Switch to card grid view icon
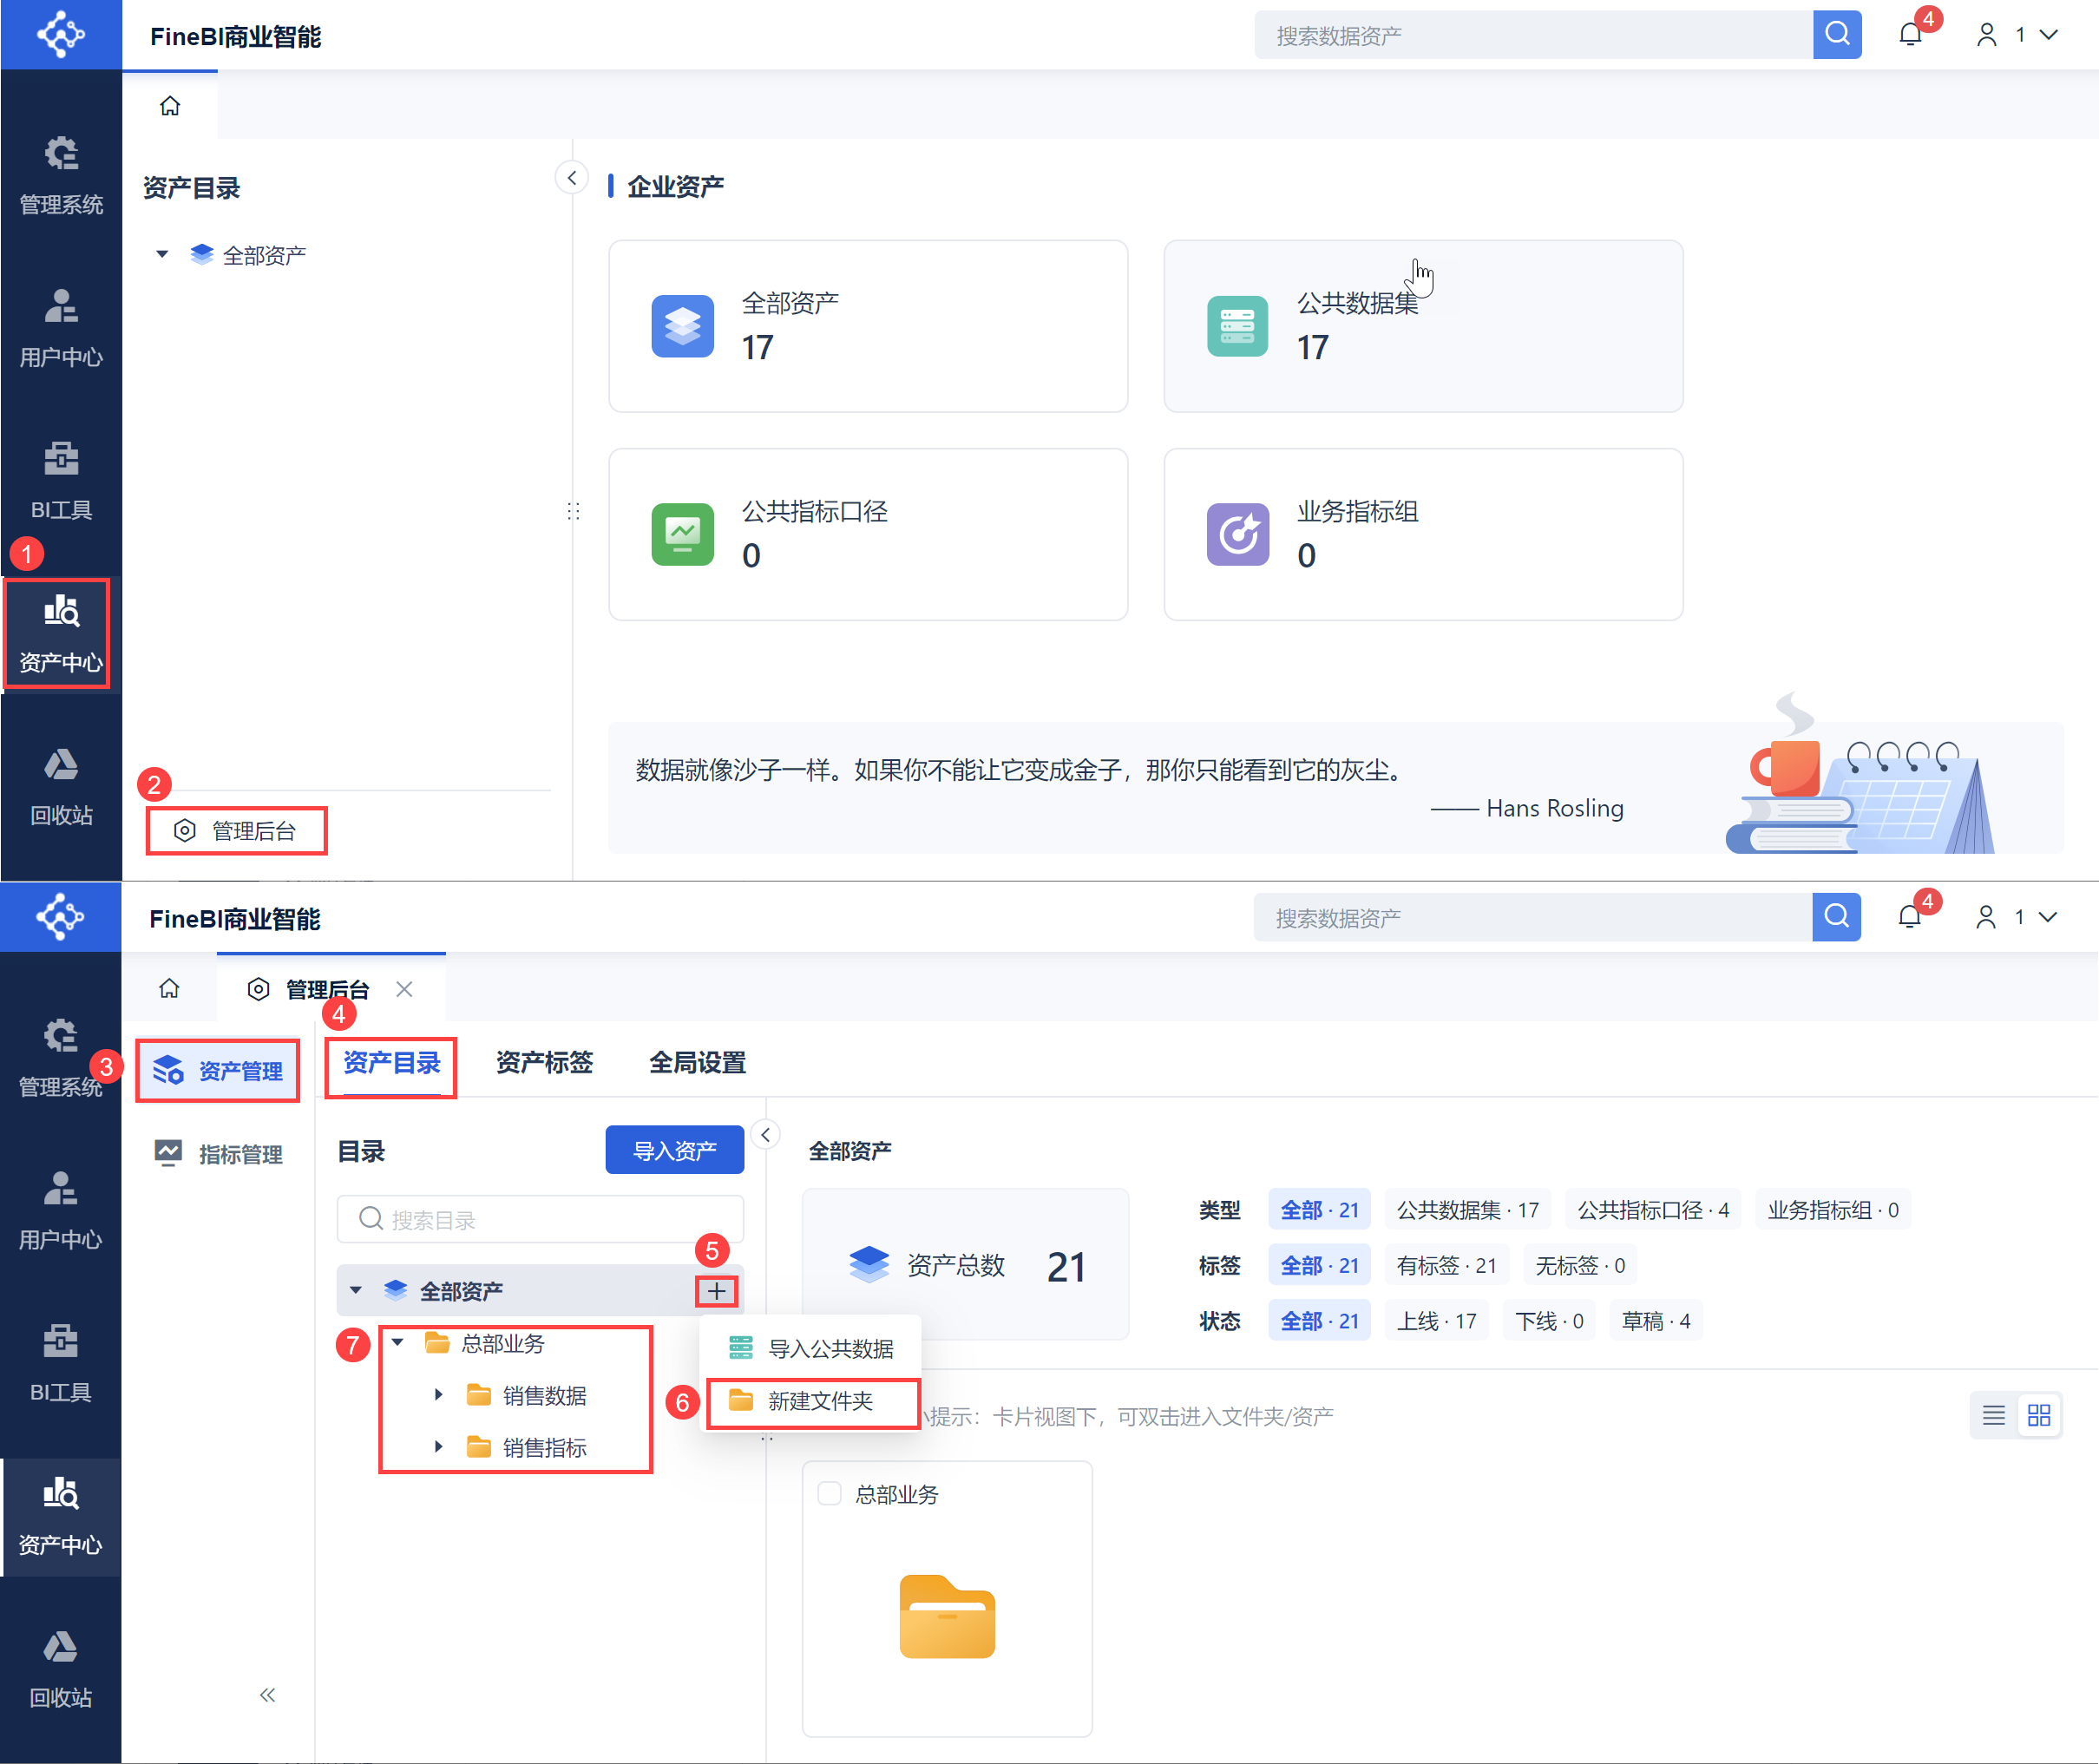Image resolution: width=2099 pixels, height=1764 pixels. point(2038,1415)
